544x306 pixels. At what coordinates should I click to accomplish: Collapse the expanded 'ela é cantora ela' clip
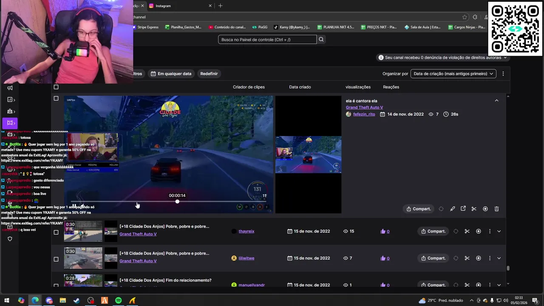[496, 100]
